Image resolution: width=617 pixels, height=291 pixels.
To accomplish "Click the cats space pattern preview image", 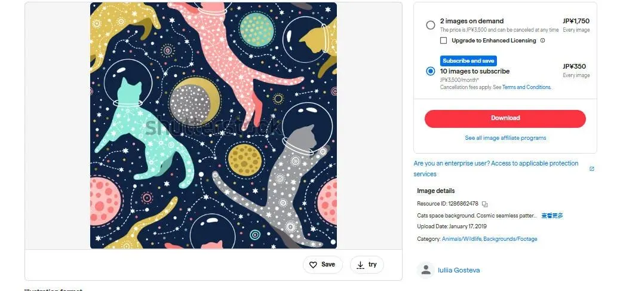I will (x=213, y=125).
